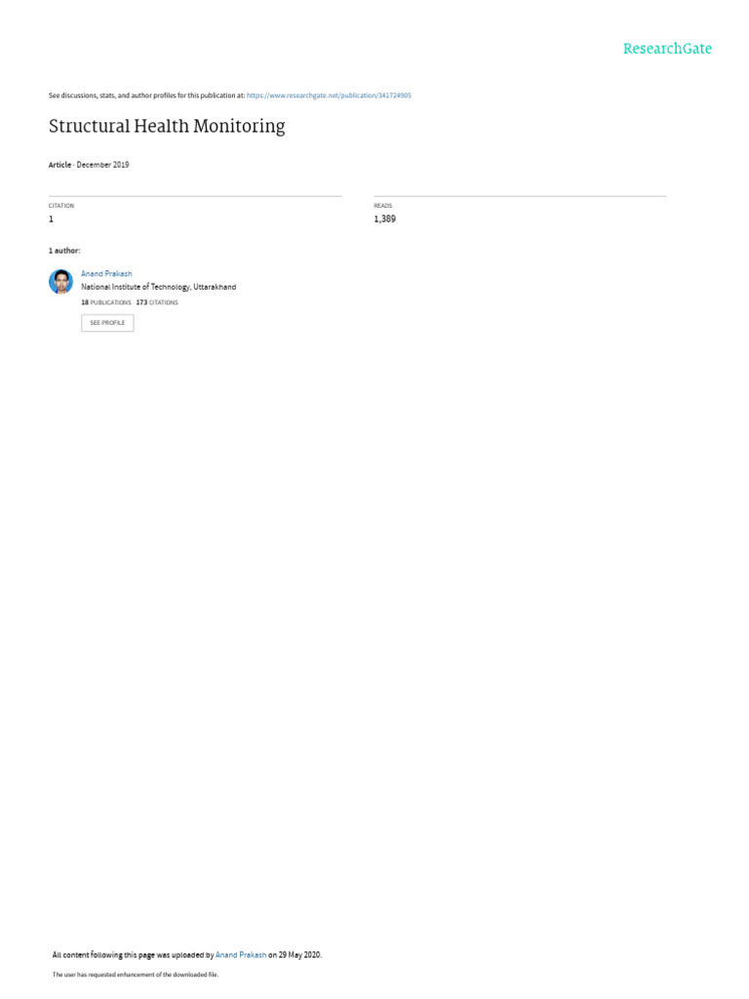Open Anand Prakash link in upload footer
749x999 pixels.
tap(241, 955)
